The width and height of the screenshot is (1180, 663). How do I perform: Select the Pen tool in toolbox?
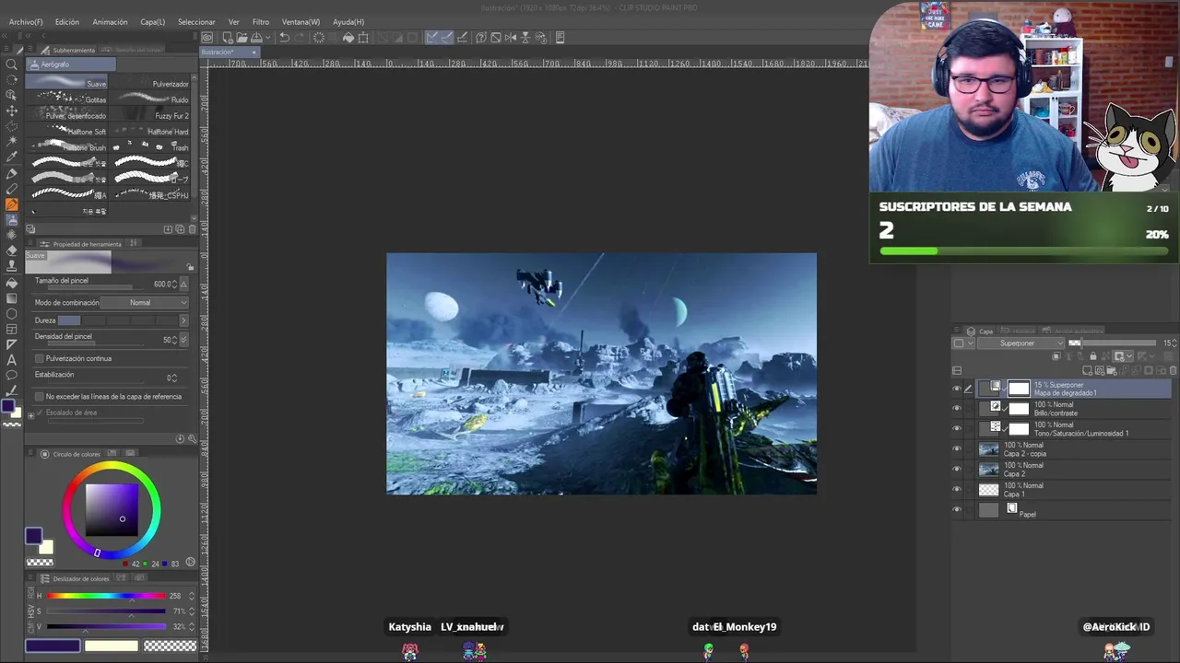(12, 174)
